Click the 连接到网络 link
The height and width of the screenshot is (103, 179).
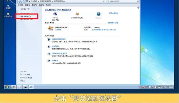click(56, 46)
